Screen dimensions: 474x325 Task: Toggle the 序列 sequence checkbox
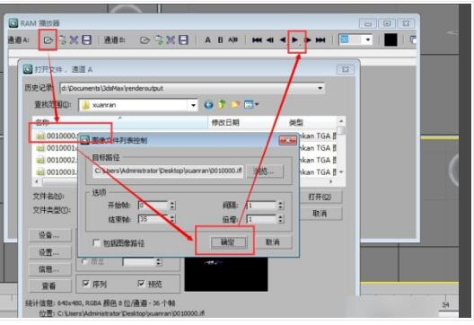(x=86, y=284)
